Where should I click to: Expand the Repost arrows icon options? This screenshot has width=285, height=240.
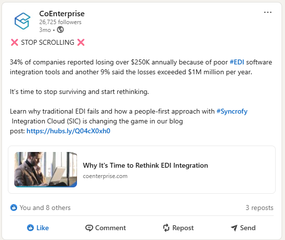point(166,228)
